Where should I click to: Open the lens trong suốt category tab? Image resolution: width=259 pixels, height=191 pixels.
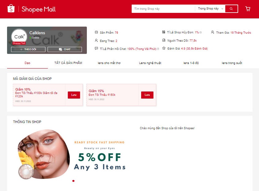[x=232, y=63]
